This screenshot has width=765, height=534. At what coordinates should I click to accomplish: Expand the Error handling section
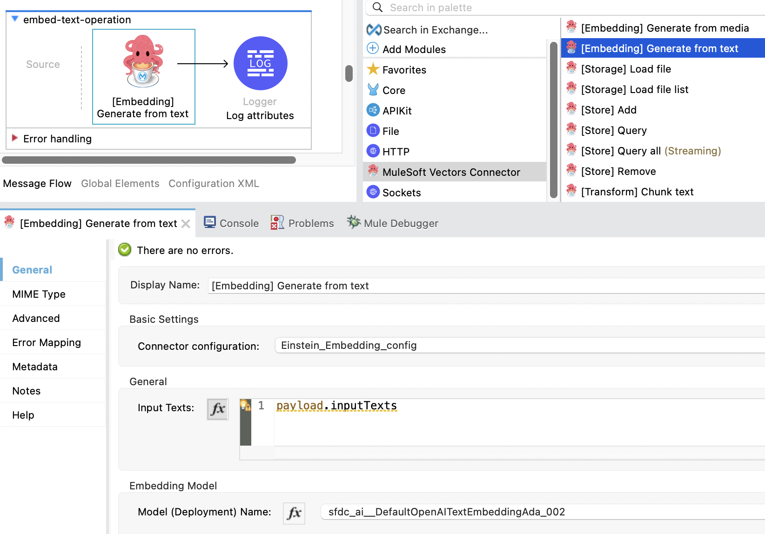click(15, 138)
